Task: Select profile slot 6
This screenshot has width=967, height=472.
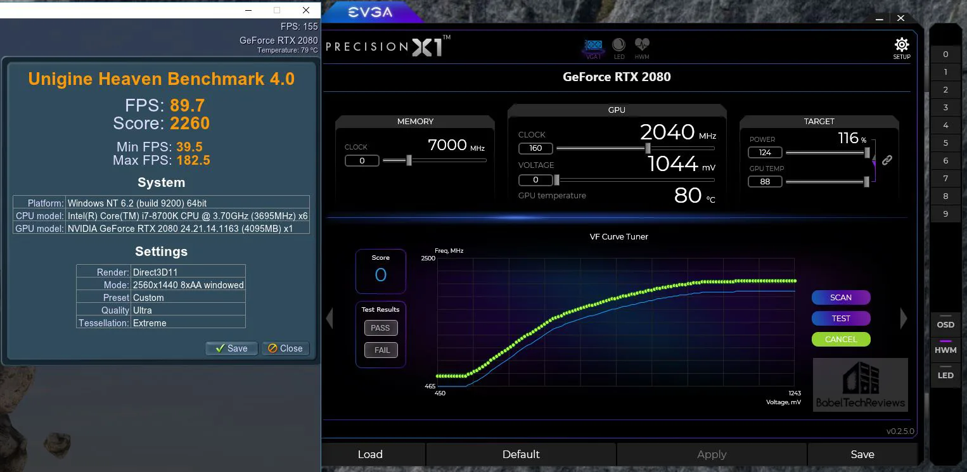Action: 945,161
